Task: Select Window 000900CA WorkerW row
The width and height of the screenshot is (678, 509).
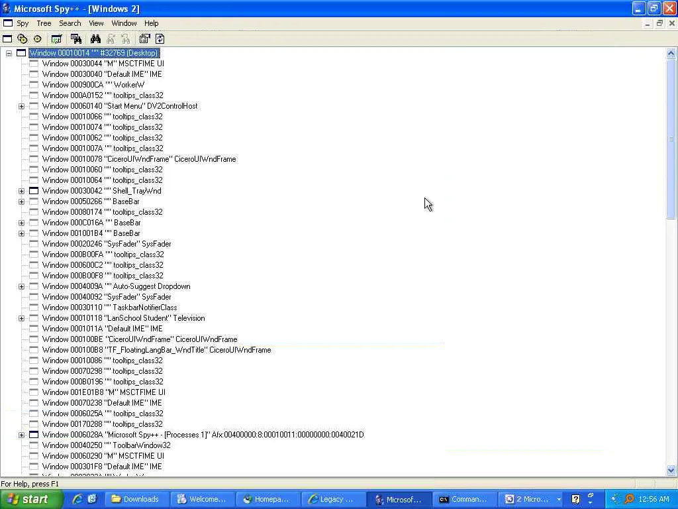Action: pyautogui.click(x=93, y=85)
